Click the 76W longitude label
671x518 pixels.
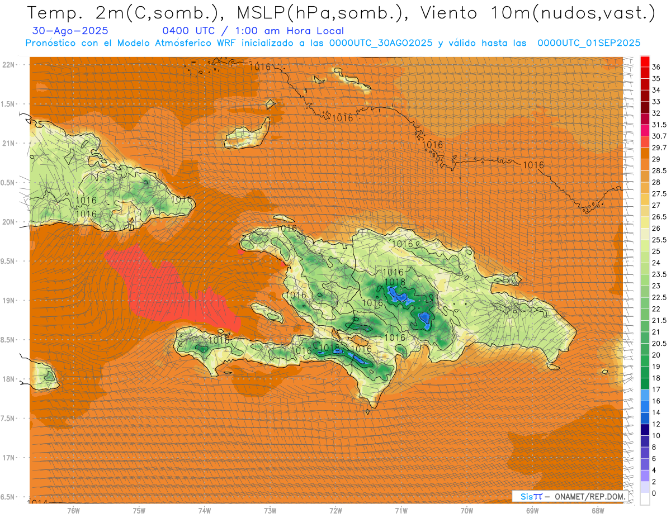(73, 511)
